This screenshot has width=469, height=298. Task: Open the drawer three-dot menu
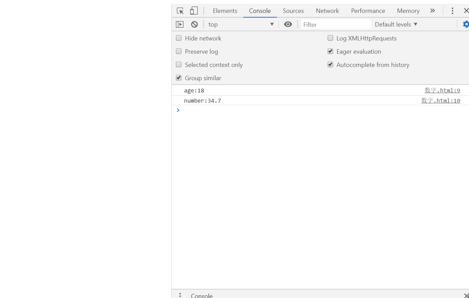tap(180, 295)
